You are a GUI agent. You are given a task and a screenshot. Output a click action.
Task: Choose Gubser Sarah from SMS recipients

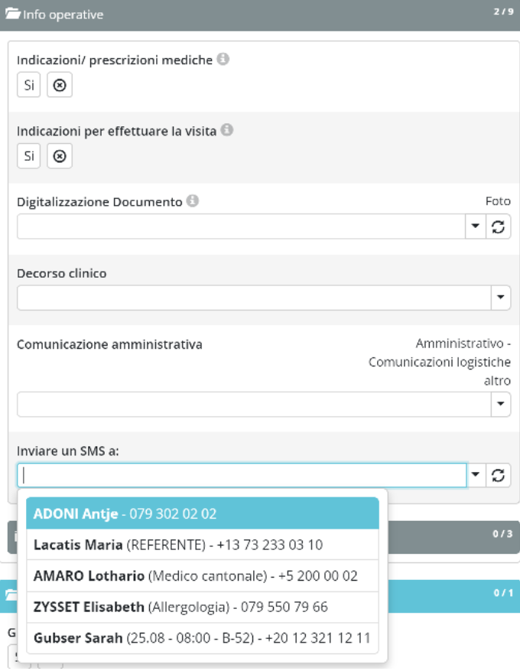(203, 637)
